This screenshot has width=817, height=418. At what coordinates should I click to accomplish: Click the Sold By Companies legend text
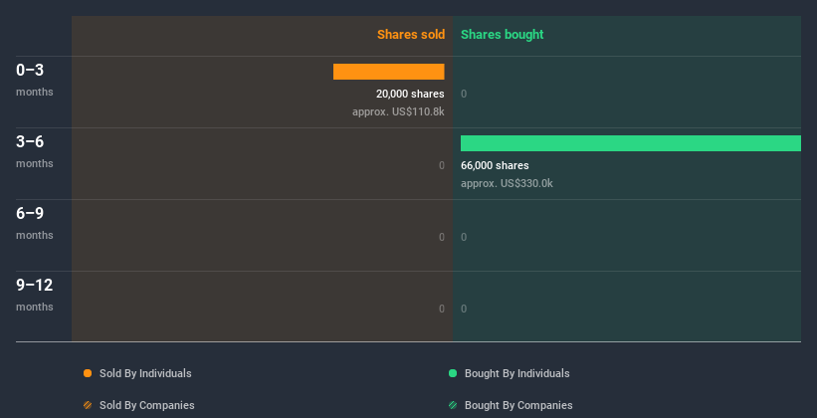pyautogui.click(x=147, y=405)
